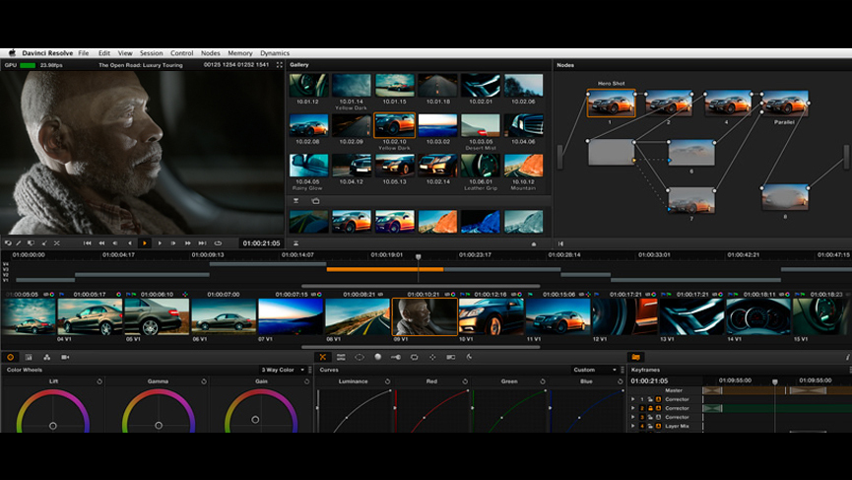Reset the Lift color wheel
This screenshot has height=480, width=852.
(99, 380)
